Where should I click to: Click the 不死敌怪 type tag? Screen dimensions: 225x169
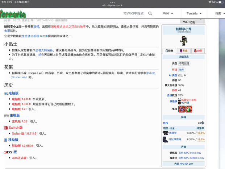pos(184,63)
